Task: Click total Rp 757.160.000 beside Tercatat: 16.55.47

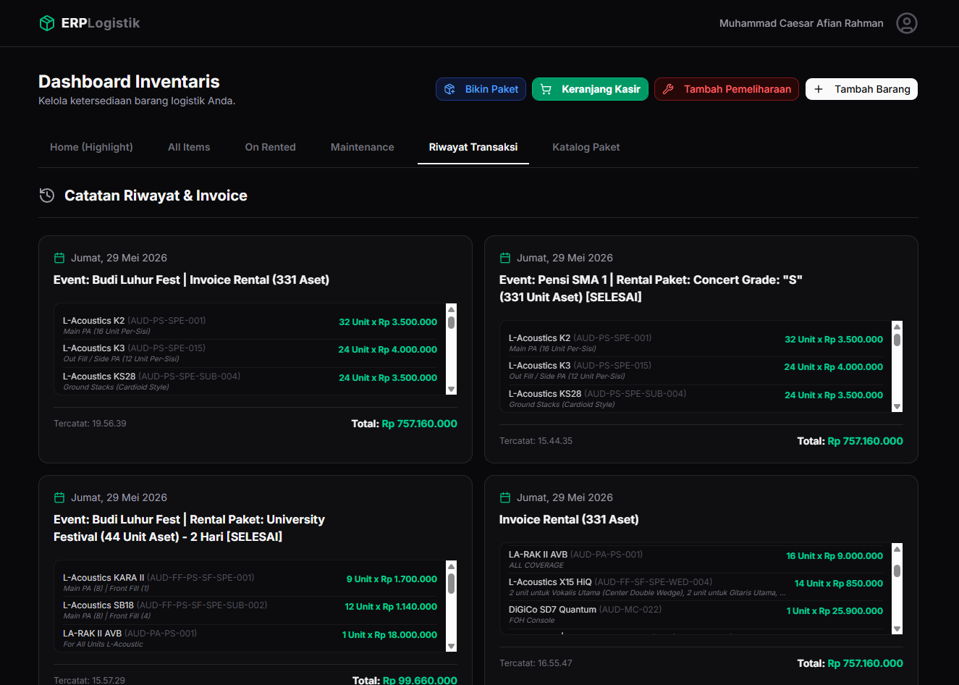Action: [865, 663]
